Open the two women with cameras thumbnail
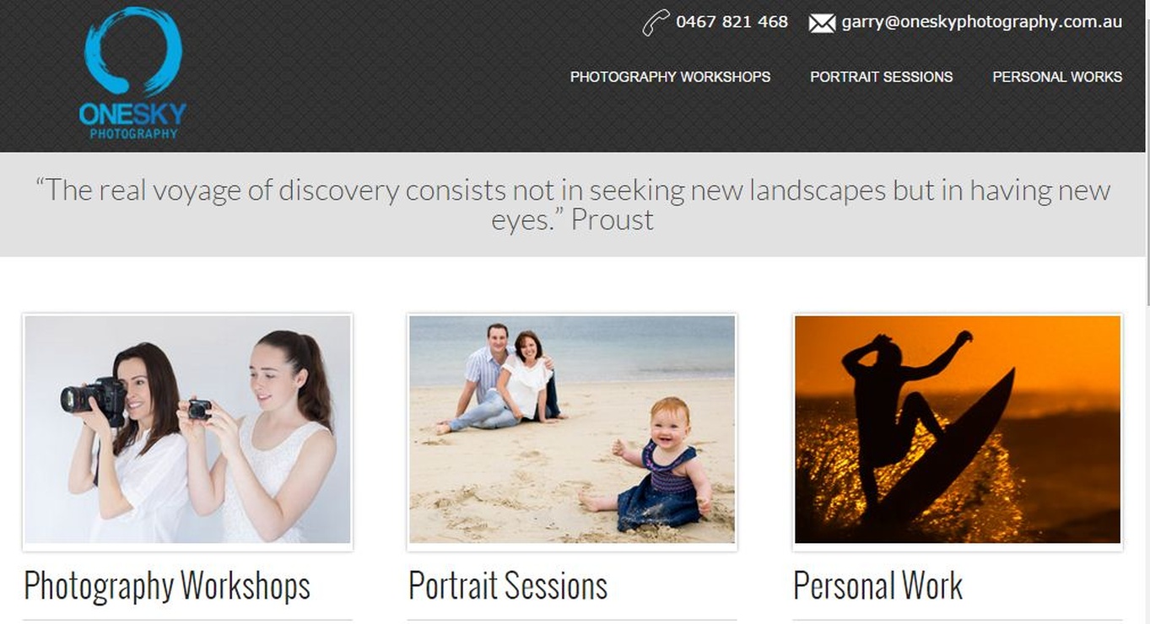The image size is (1150, 624). pyautogui.click(x=187, y=430)
